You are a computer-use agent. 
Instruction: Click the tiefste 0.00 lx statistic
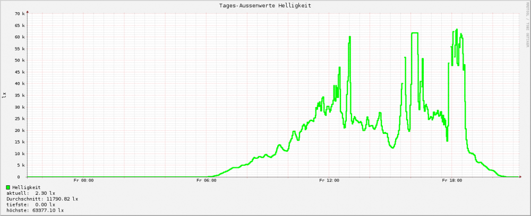(31, 204)
